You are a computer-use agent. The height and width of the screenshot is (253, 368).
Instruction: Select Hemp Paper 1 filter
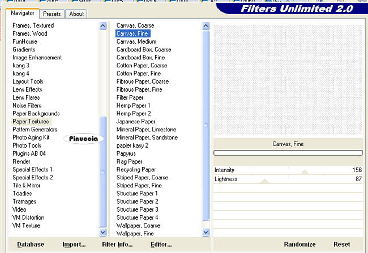(x=133, y=105)
